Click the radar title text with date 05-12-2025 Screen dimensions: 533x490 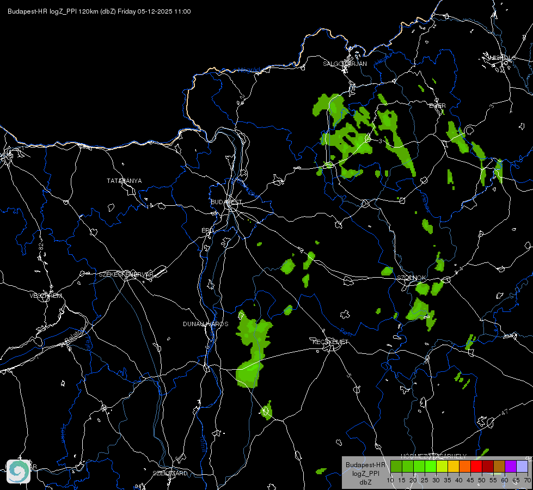(x=99, y=11)
